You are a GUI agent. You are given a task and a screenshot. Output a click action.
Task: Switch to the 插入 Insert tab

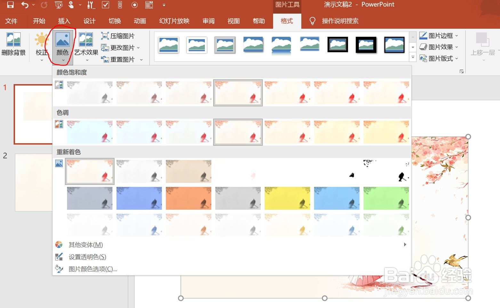coord(64,21)
